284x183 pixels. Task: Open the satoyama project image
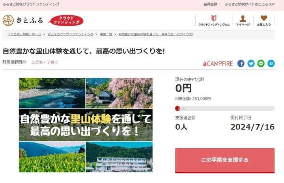pos(86,125)
